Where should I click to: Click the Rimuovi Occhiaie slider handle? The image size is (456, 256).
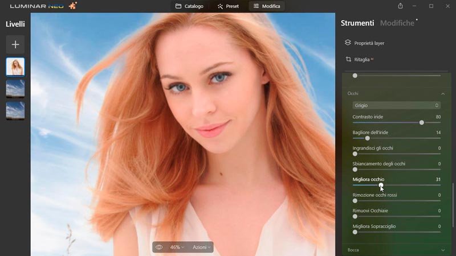355,217
